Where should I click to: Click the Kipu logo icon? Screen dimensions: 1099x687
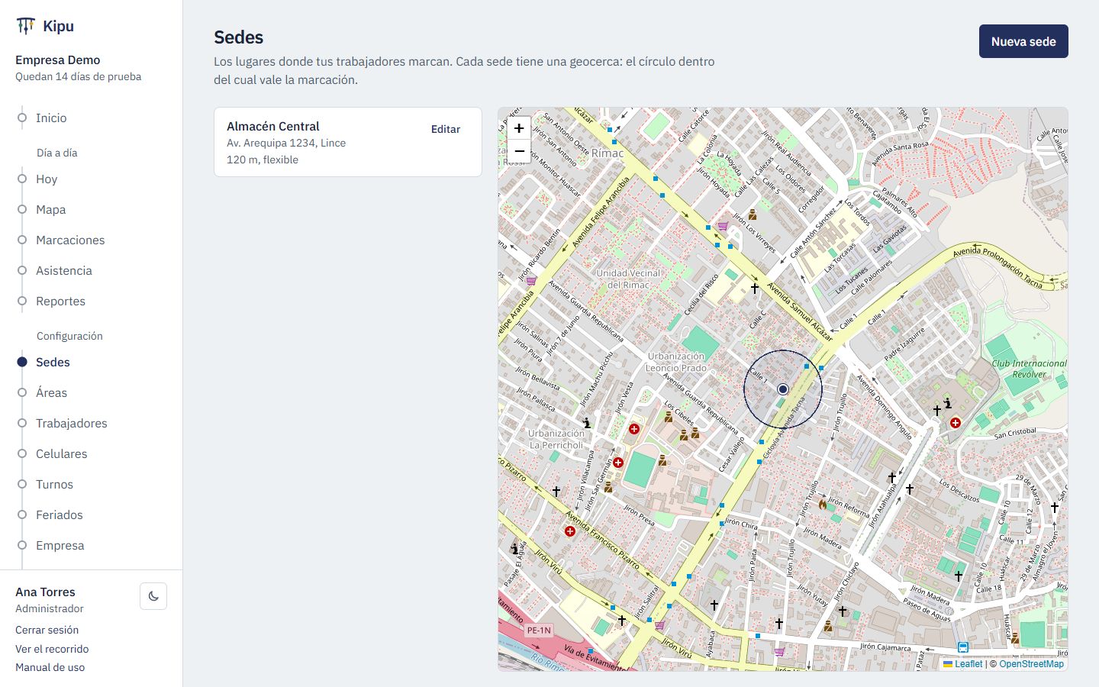click(x=25, y=26)
